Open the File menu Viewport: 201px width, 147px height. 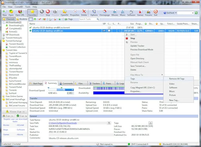[4, 7]
